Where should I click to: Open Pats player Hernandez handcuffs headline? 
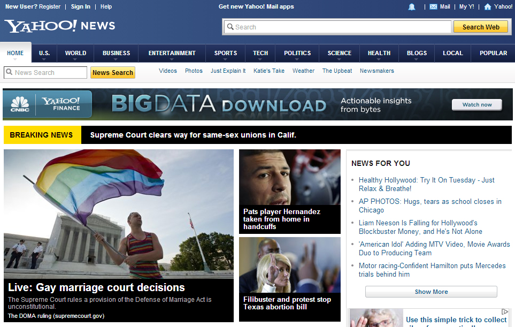click(x=281, y=219)
